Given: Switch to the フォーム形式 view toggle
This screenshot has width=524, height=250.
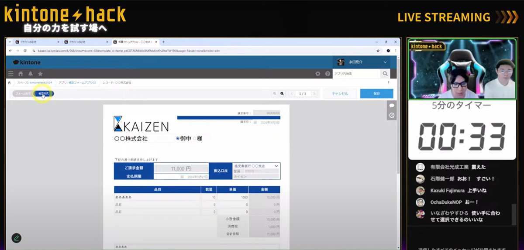Looking at the screenshot, I should point(23,94).
